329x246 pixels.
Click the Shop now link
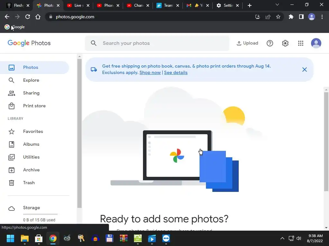pyautogui.click(x=150, y=73)
